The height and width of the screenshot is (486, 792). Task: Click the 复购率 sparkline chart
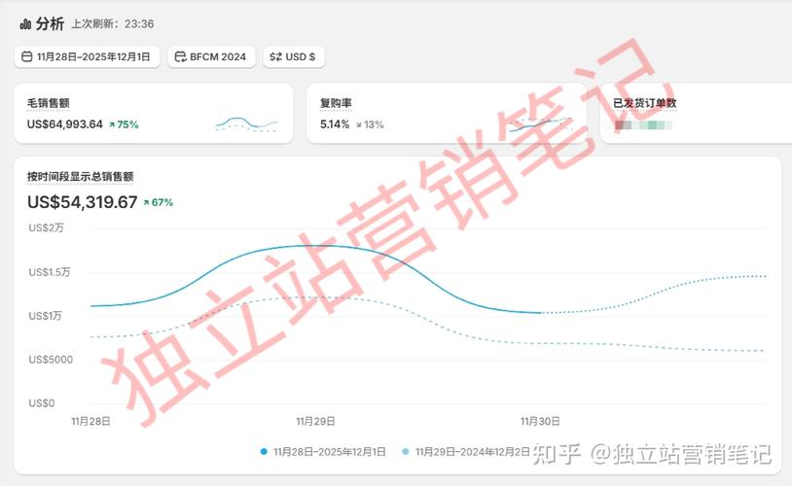[x=539, y=124]
